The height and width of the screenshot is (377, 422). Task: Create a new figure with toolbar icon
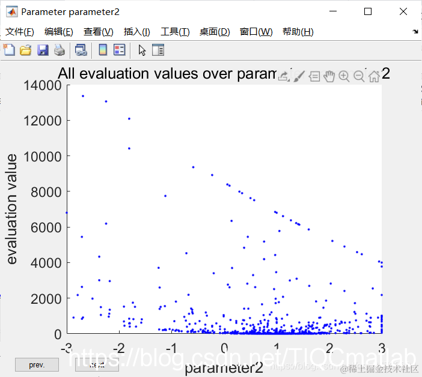9,50
